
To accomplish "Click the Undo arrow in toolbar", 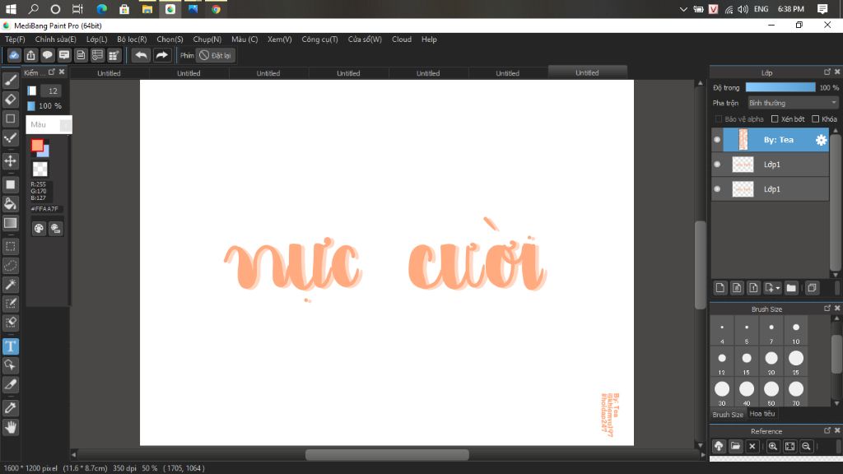I will (x=141, y=55).
